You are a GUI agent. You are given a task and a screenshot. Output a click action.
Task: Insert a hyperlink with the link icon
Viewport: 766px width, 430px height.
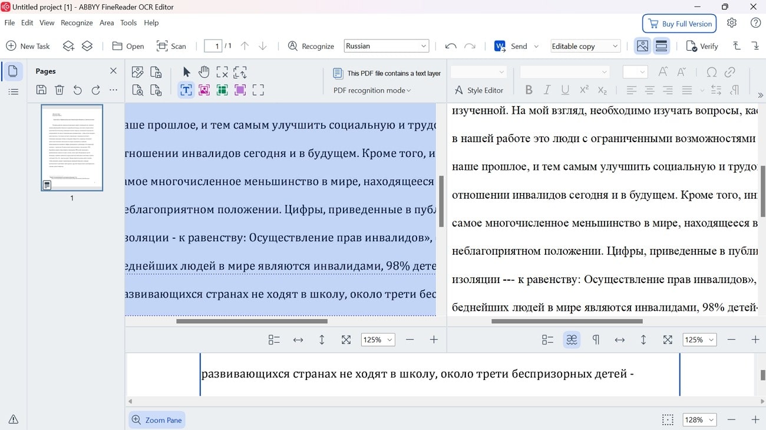point(730,72)
